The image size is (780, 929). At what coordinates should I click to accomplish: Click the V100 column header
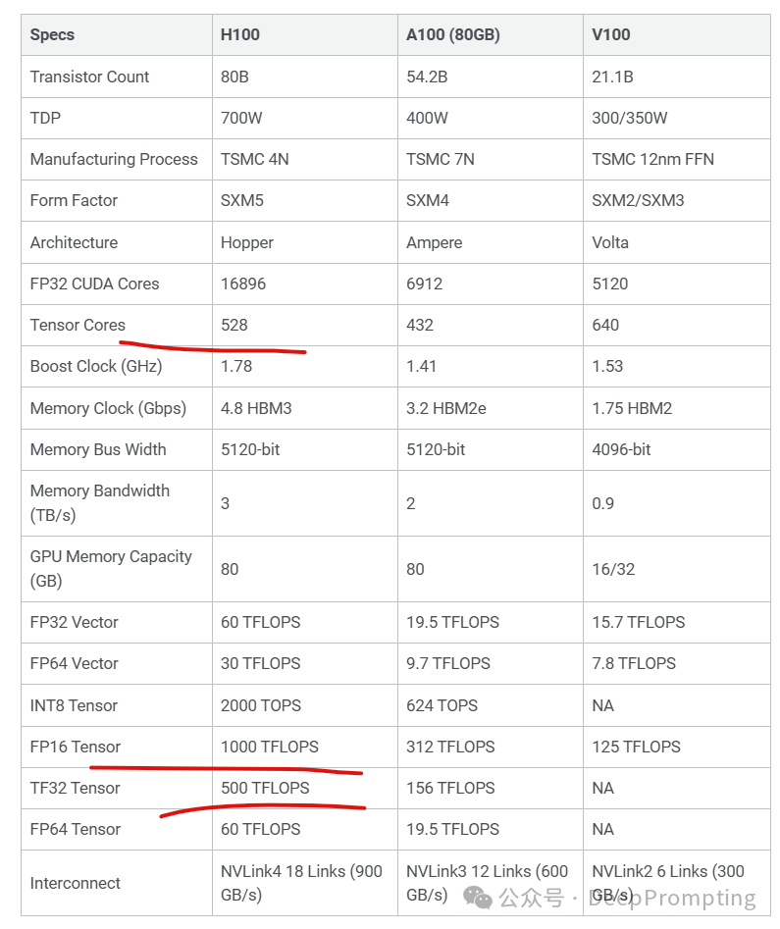(x=611, y=35)
